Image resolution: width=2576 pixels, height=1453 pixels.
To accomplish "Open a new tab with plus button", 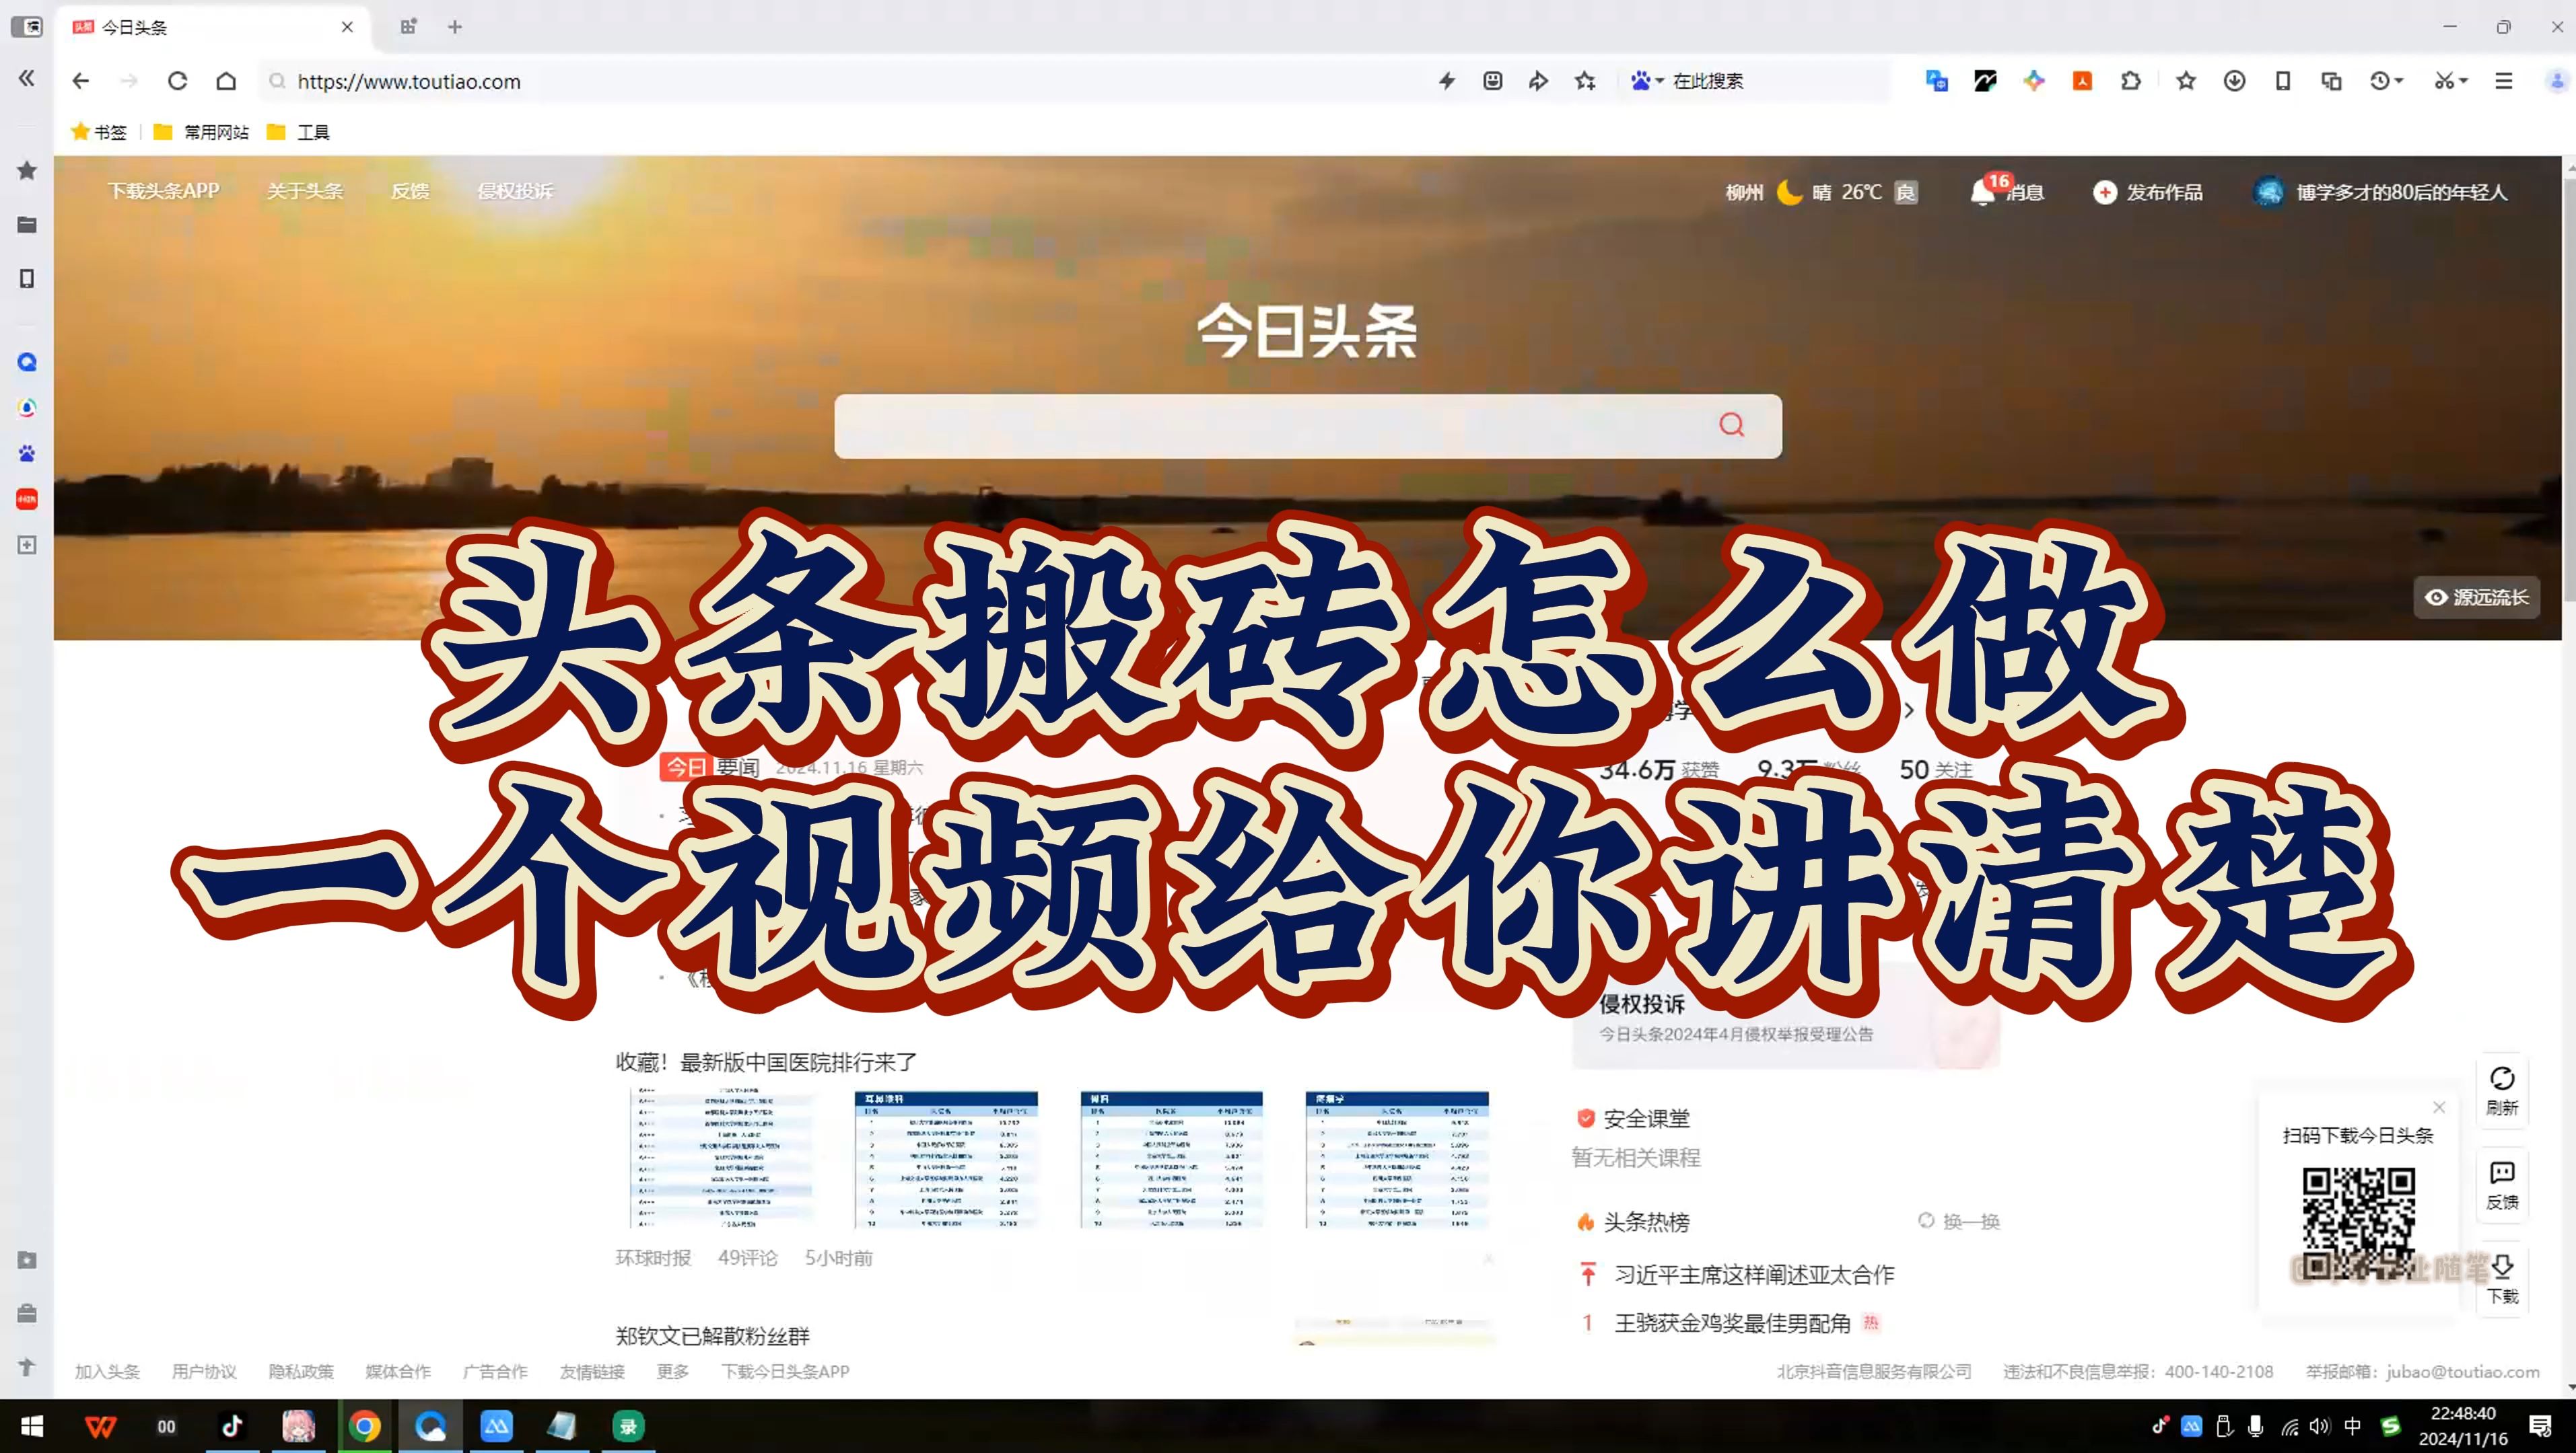I will [x=455, y=27].
